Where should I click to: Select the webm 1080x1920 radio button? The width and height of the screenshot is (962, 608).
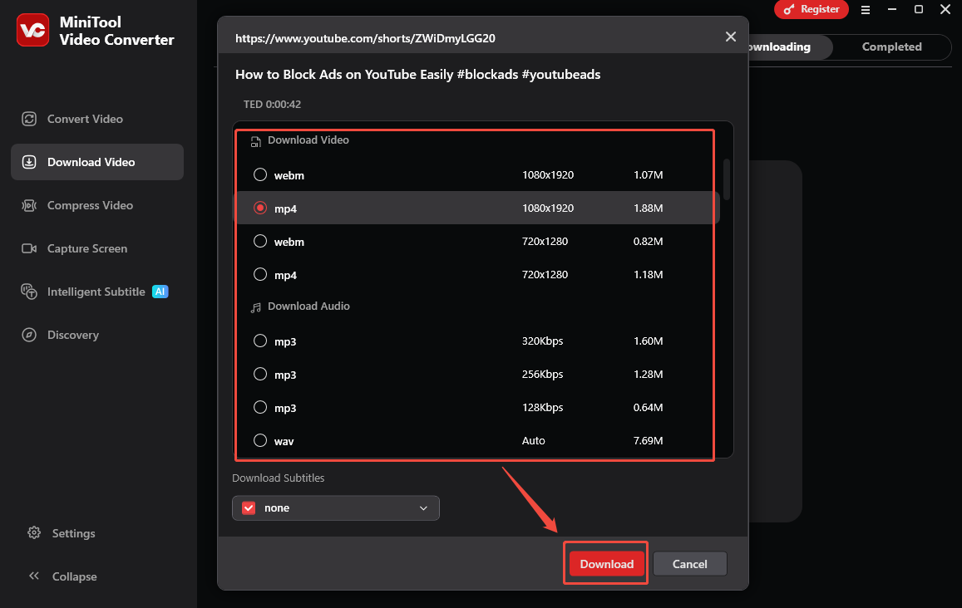pyautogui.click(x=260, y=174)
